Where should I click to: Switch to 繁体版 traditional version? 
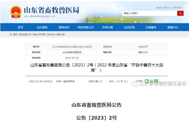pyautogui.click(x=167, y=7)
